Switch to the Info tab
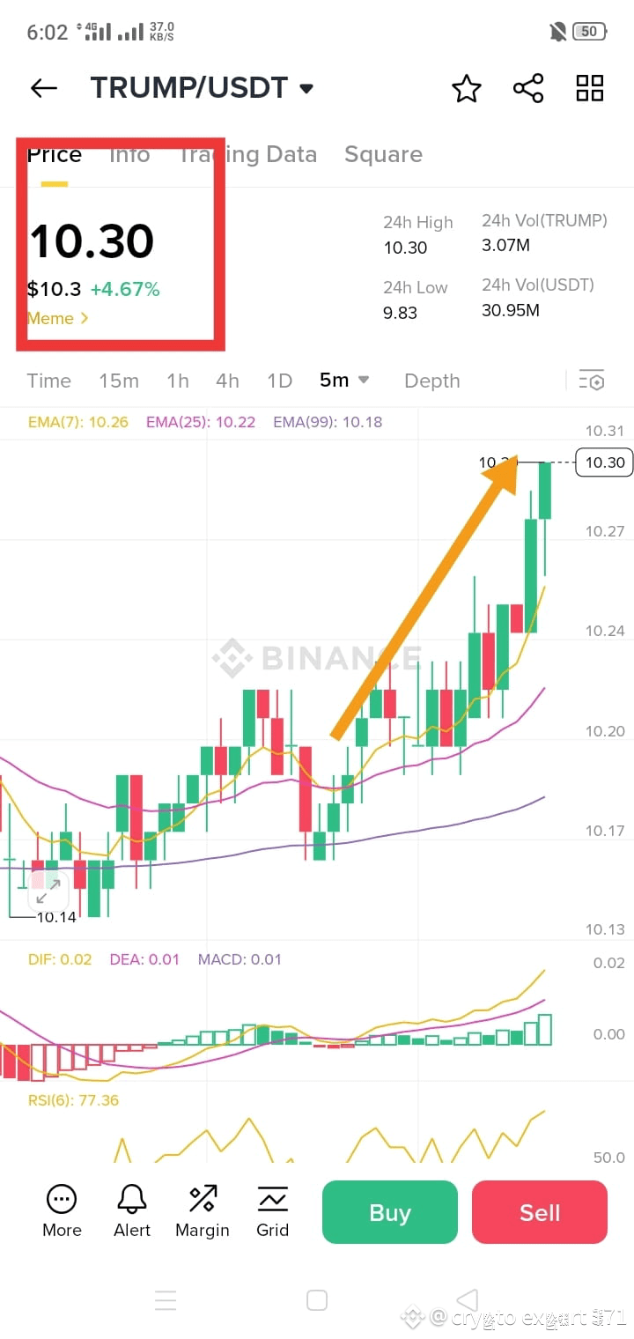Viewport: 634px width, 1339px height. [x=129, y=154]
